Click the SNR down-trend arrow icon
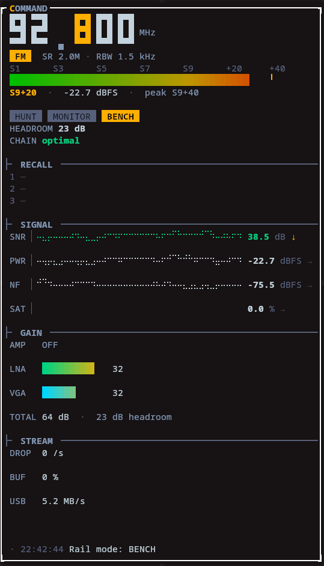Screen dimensions: 324x566 point(293,237)
